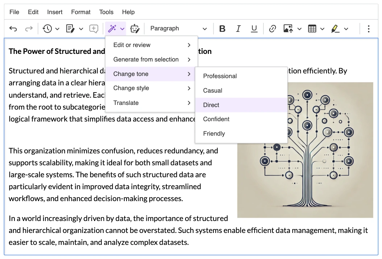Expand the insert table dropdown arrow
This screenshot has width=382, height=259.
point(322,29)
